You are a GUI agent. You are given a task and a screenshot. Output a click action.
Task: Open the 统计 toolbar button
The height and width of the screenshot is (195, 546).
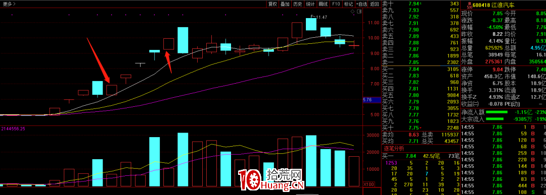[310, 4]
